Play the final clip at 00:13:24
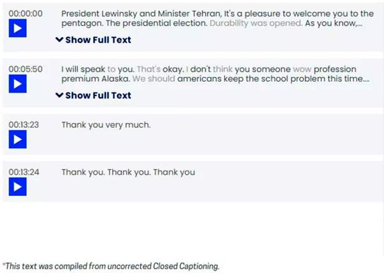This screenshot has width=384, height=276. (17, 187)
